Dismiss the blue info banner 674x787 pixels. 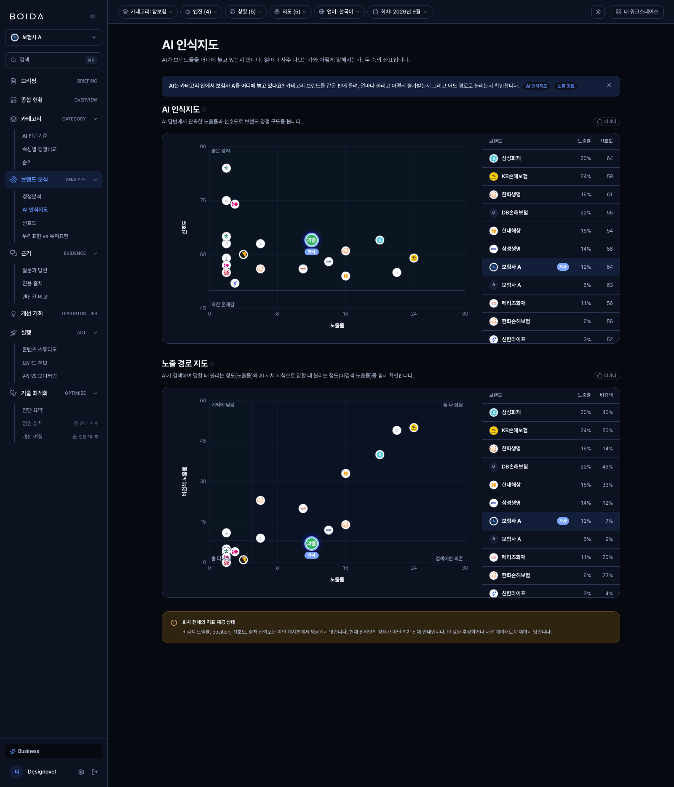tap(609, 85)
